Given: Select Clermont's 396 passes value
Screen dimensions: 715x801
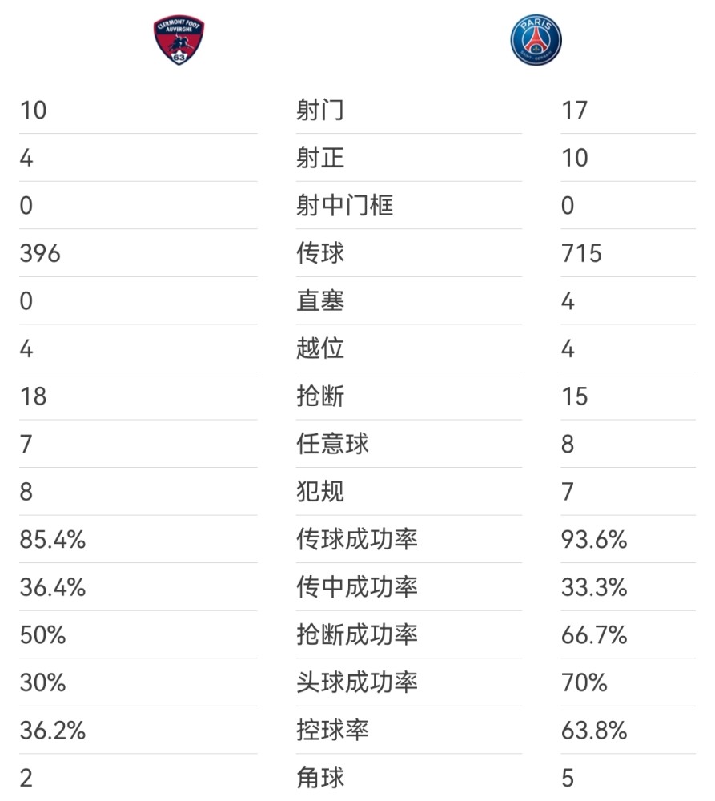Looking at the screenshot, I should [40, 253].
